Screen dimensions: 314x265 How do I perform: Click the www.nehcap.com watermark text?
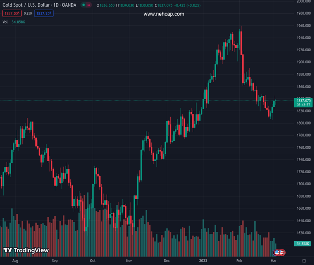click(164, 14)
